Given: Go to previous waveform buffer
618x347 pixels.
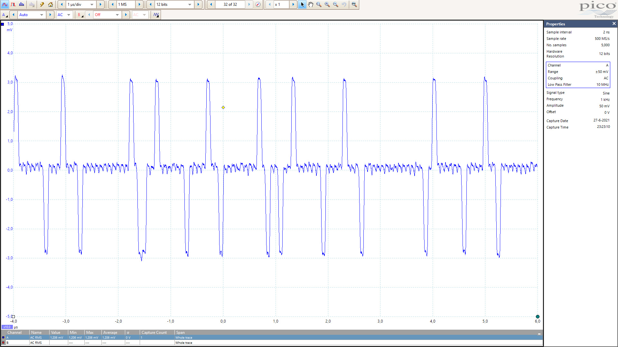Looking at the screenshot, I should point(211,4).
